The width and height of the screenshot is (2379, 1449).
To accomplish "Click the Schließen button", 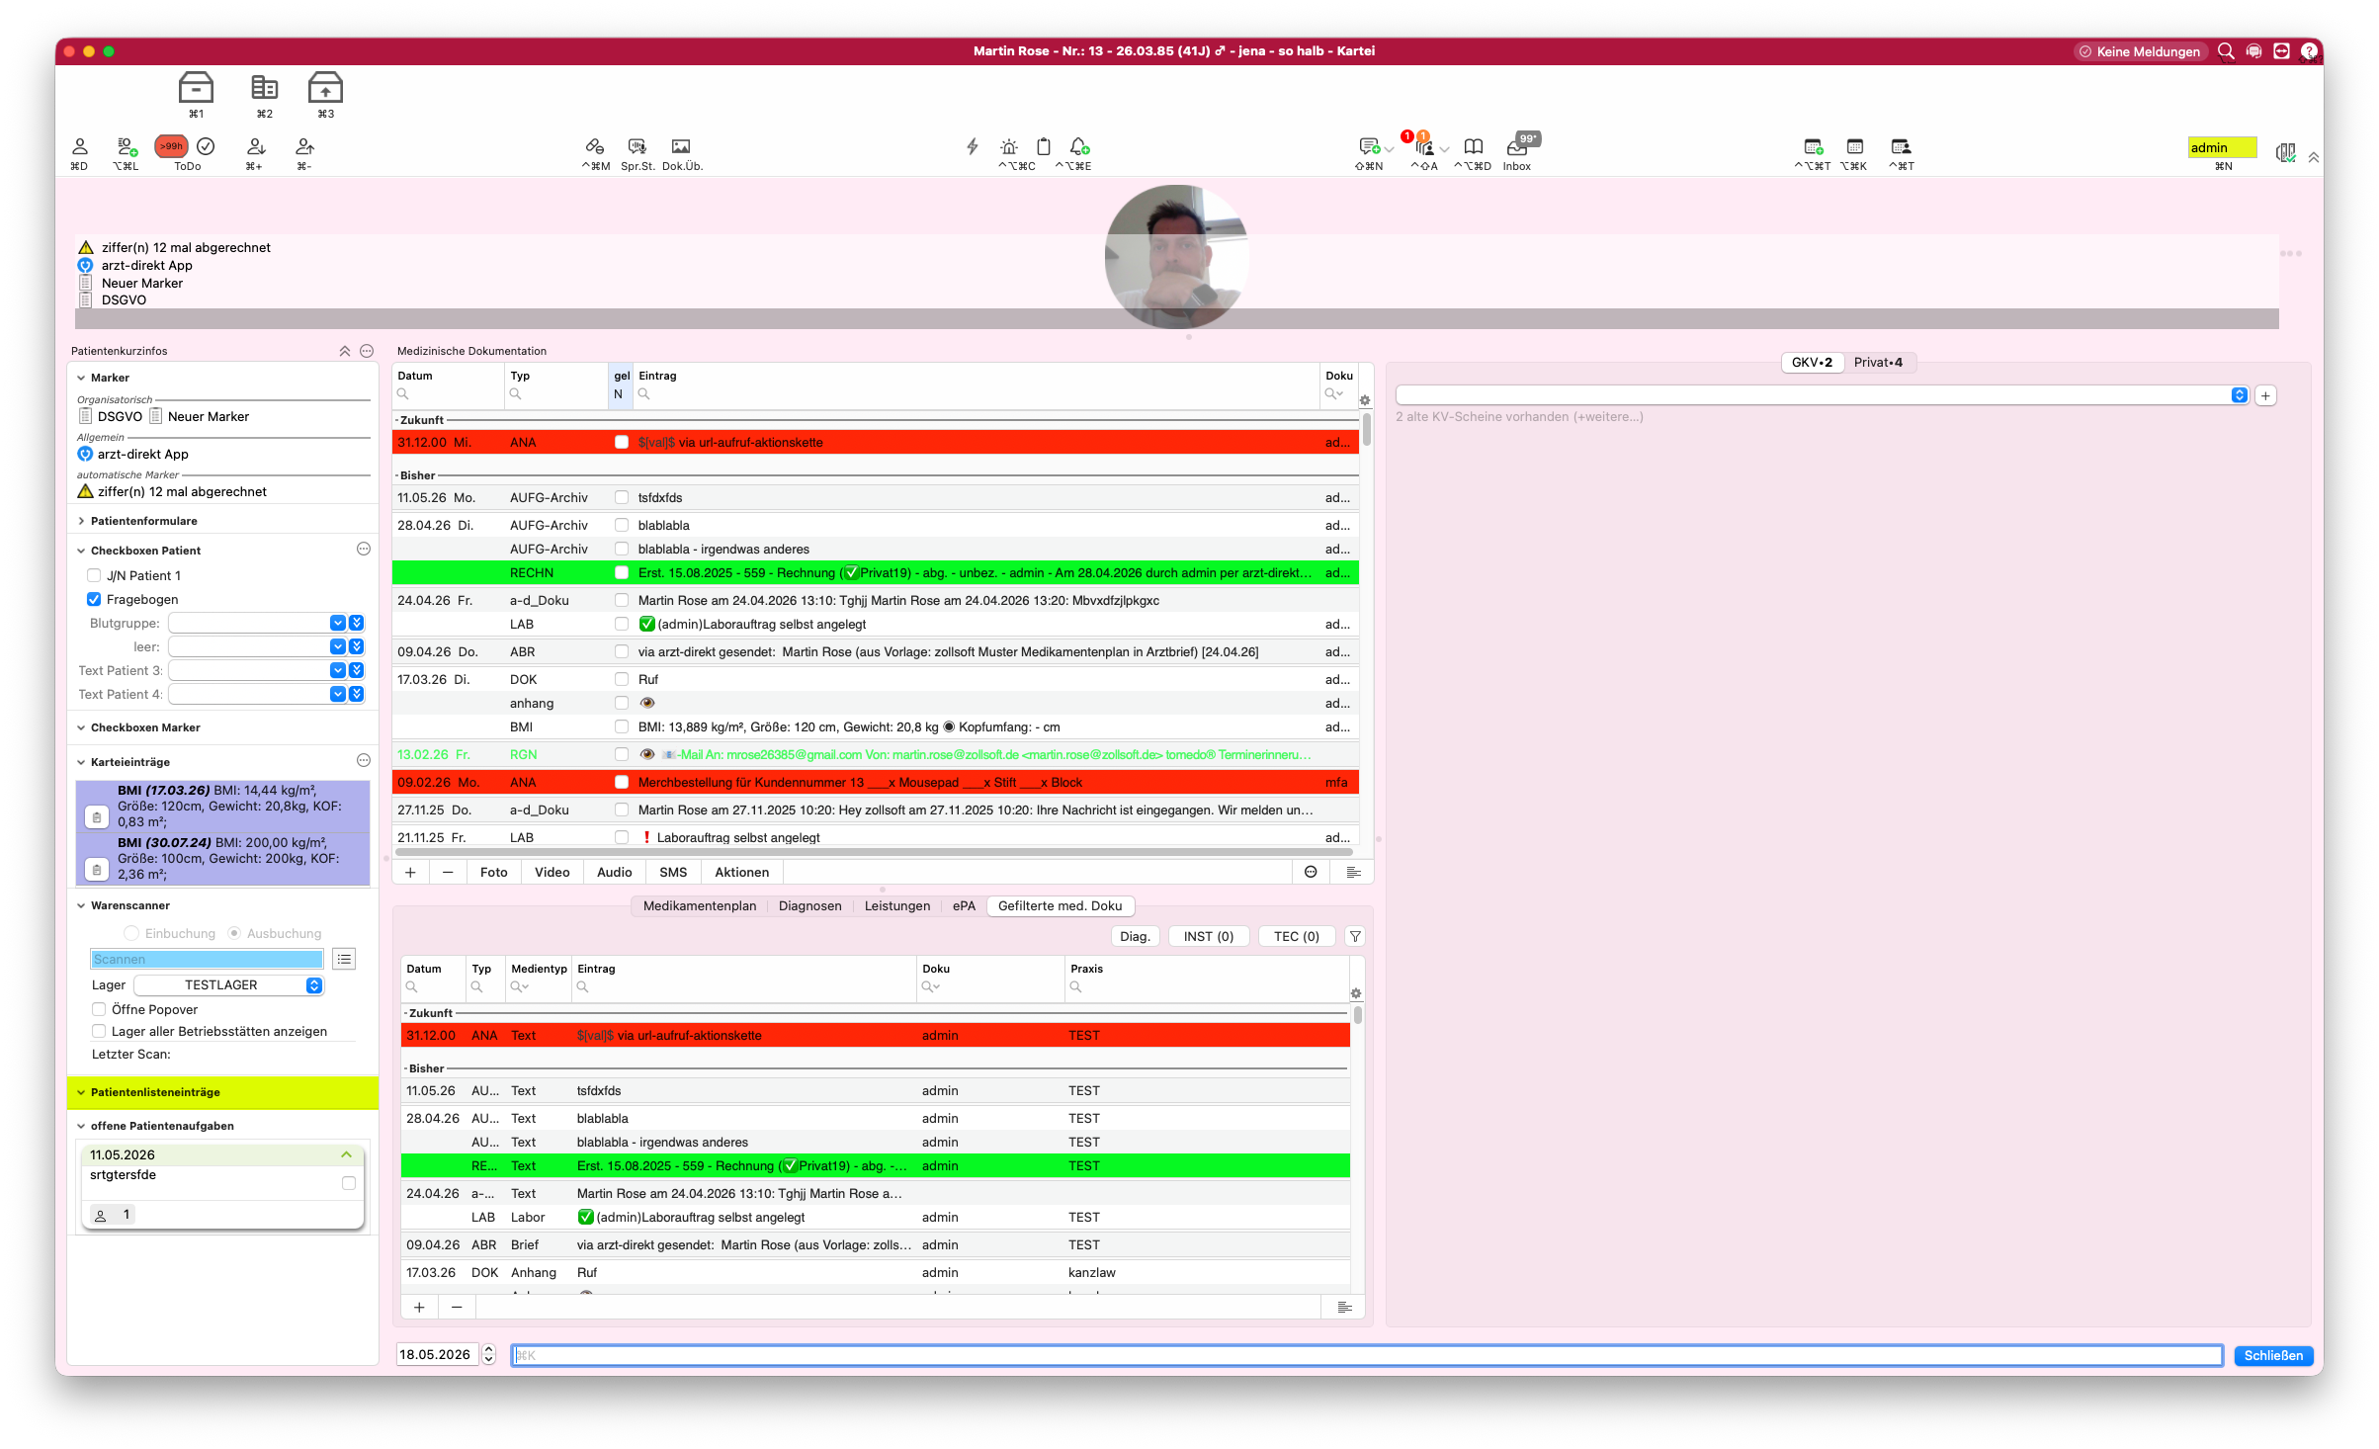I will [x=2273, y=1355].
